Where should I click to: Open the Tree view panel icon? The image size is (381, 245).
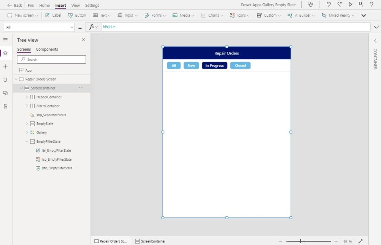5,53
